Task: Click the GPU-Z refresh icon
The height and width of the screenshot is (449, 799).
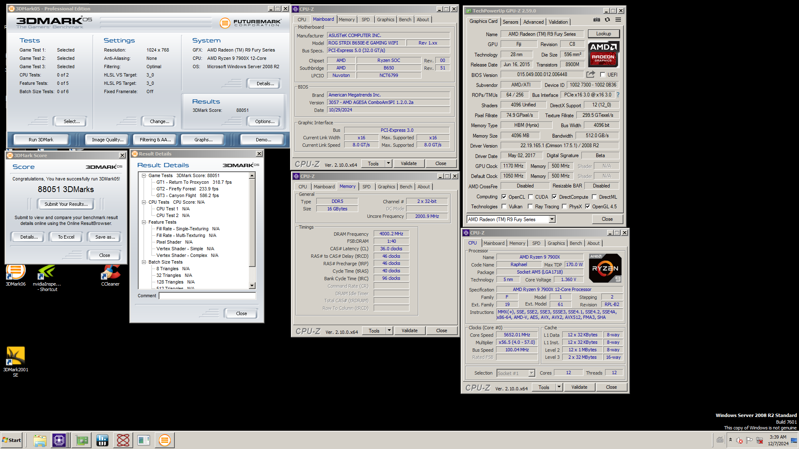Action: (608, 20)
